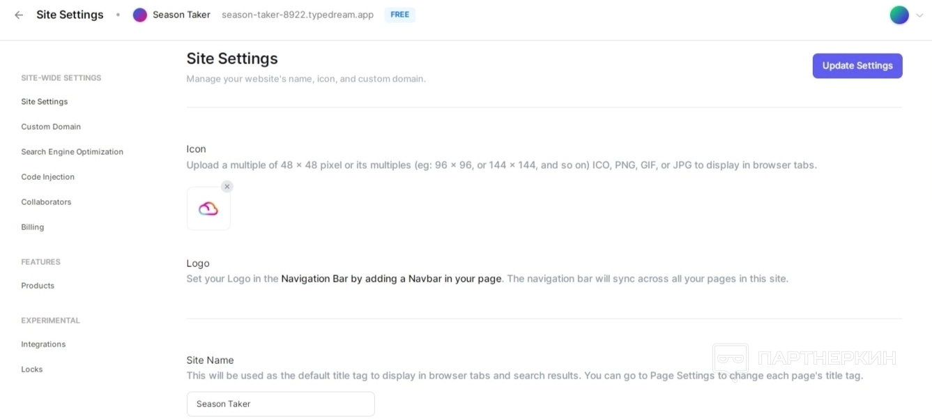Image resolution: width=932 pixels, height=419 pixels.
Task: Open the Billing page
Action: pos(32,227)
